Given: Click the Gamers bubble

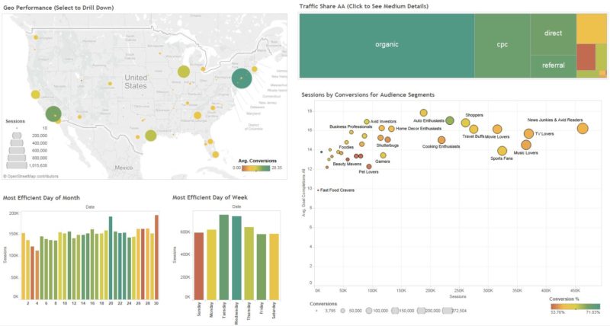Looking at the screenshot, I should coord(384,155).
